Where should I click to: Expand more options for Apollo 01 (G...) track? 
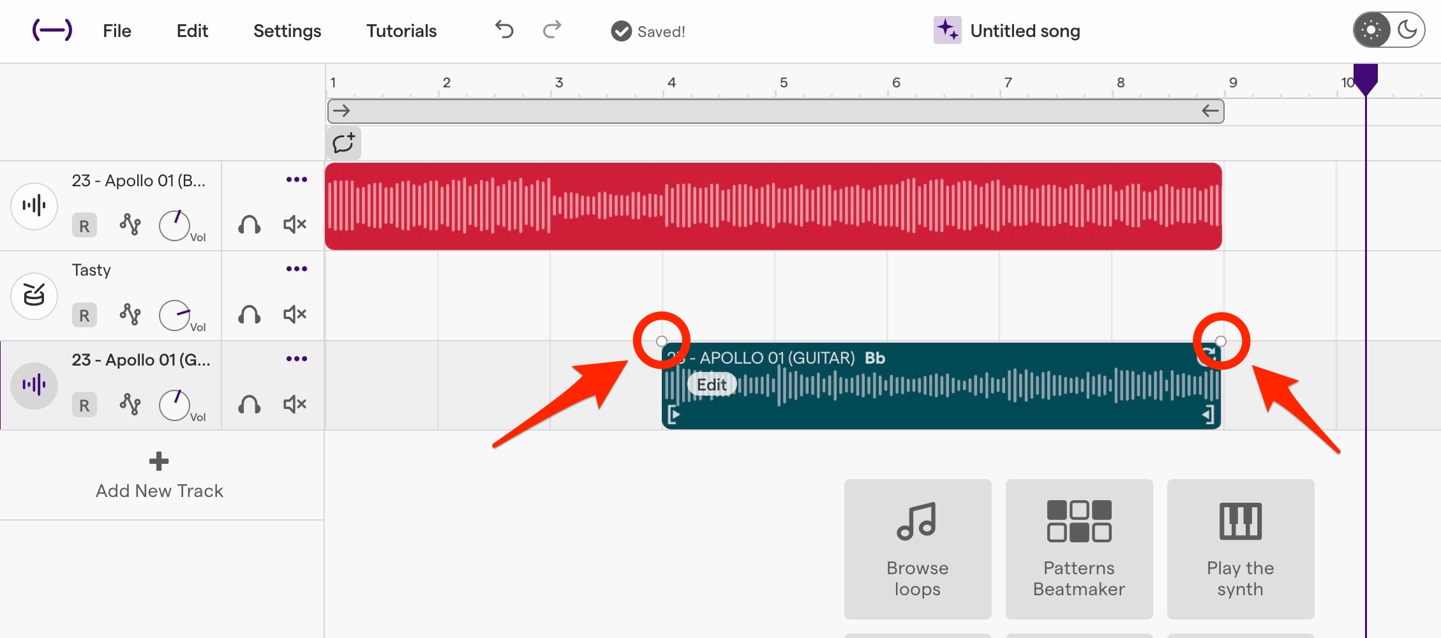pyautogui.click(x=297, y=359)
